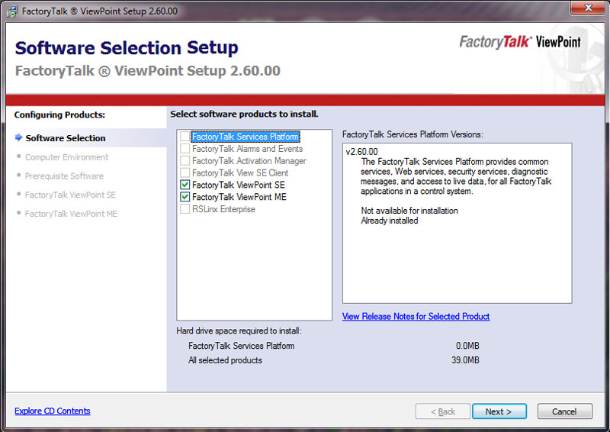The image size is (610, 432).
Task: Click the Next button
Action: [x=499, y=411]
